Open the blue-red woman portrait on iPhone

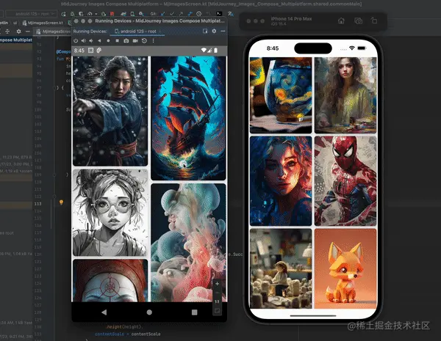point(281,181)
